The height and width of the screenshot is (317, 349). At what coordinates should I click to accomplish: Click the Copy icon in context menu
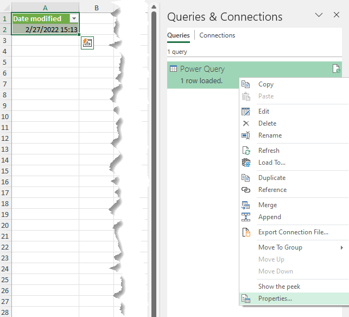(x=246, y=84)
